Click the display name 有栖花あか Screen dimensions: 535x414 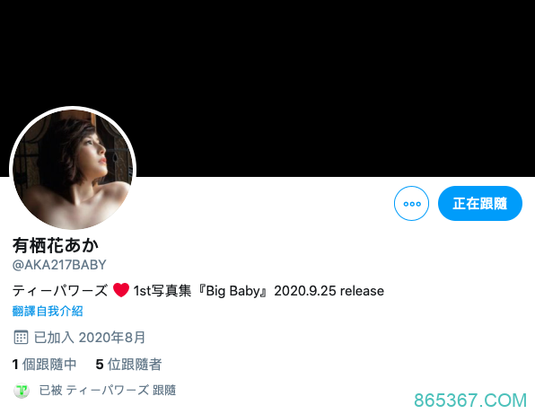pos(56,245)
